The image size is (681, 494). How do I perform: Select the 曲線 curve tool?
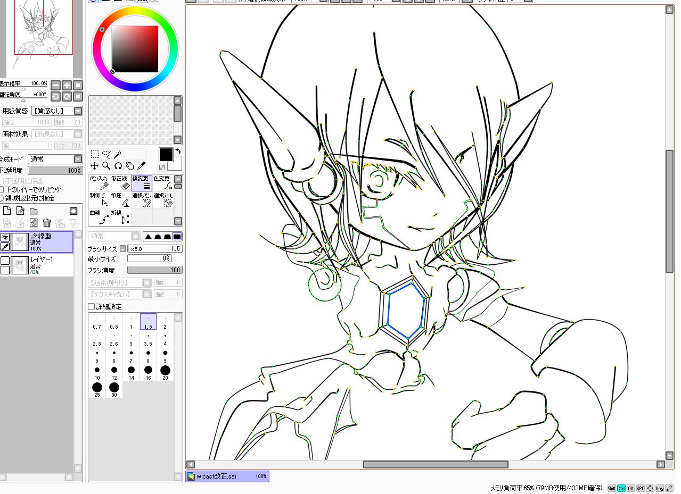99,217
